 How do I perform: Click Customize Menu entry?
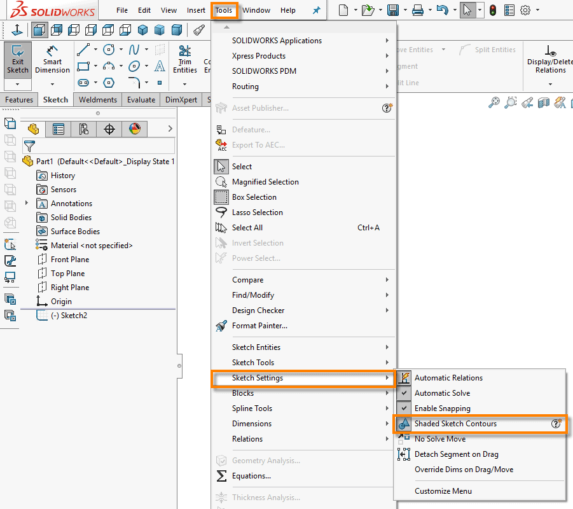pyautogui.click(x=443, y=491)
